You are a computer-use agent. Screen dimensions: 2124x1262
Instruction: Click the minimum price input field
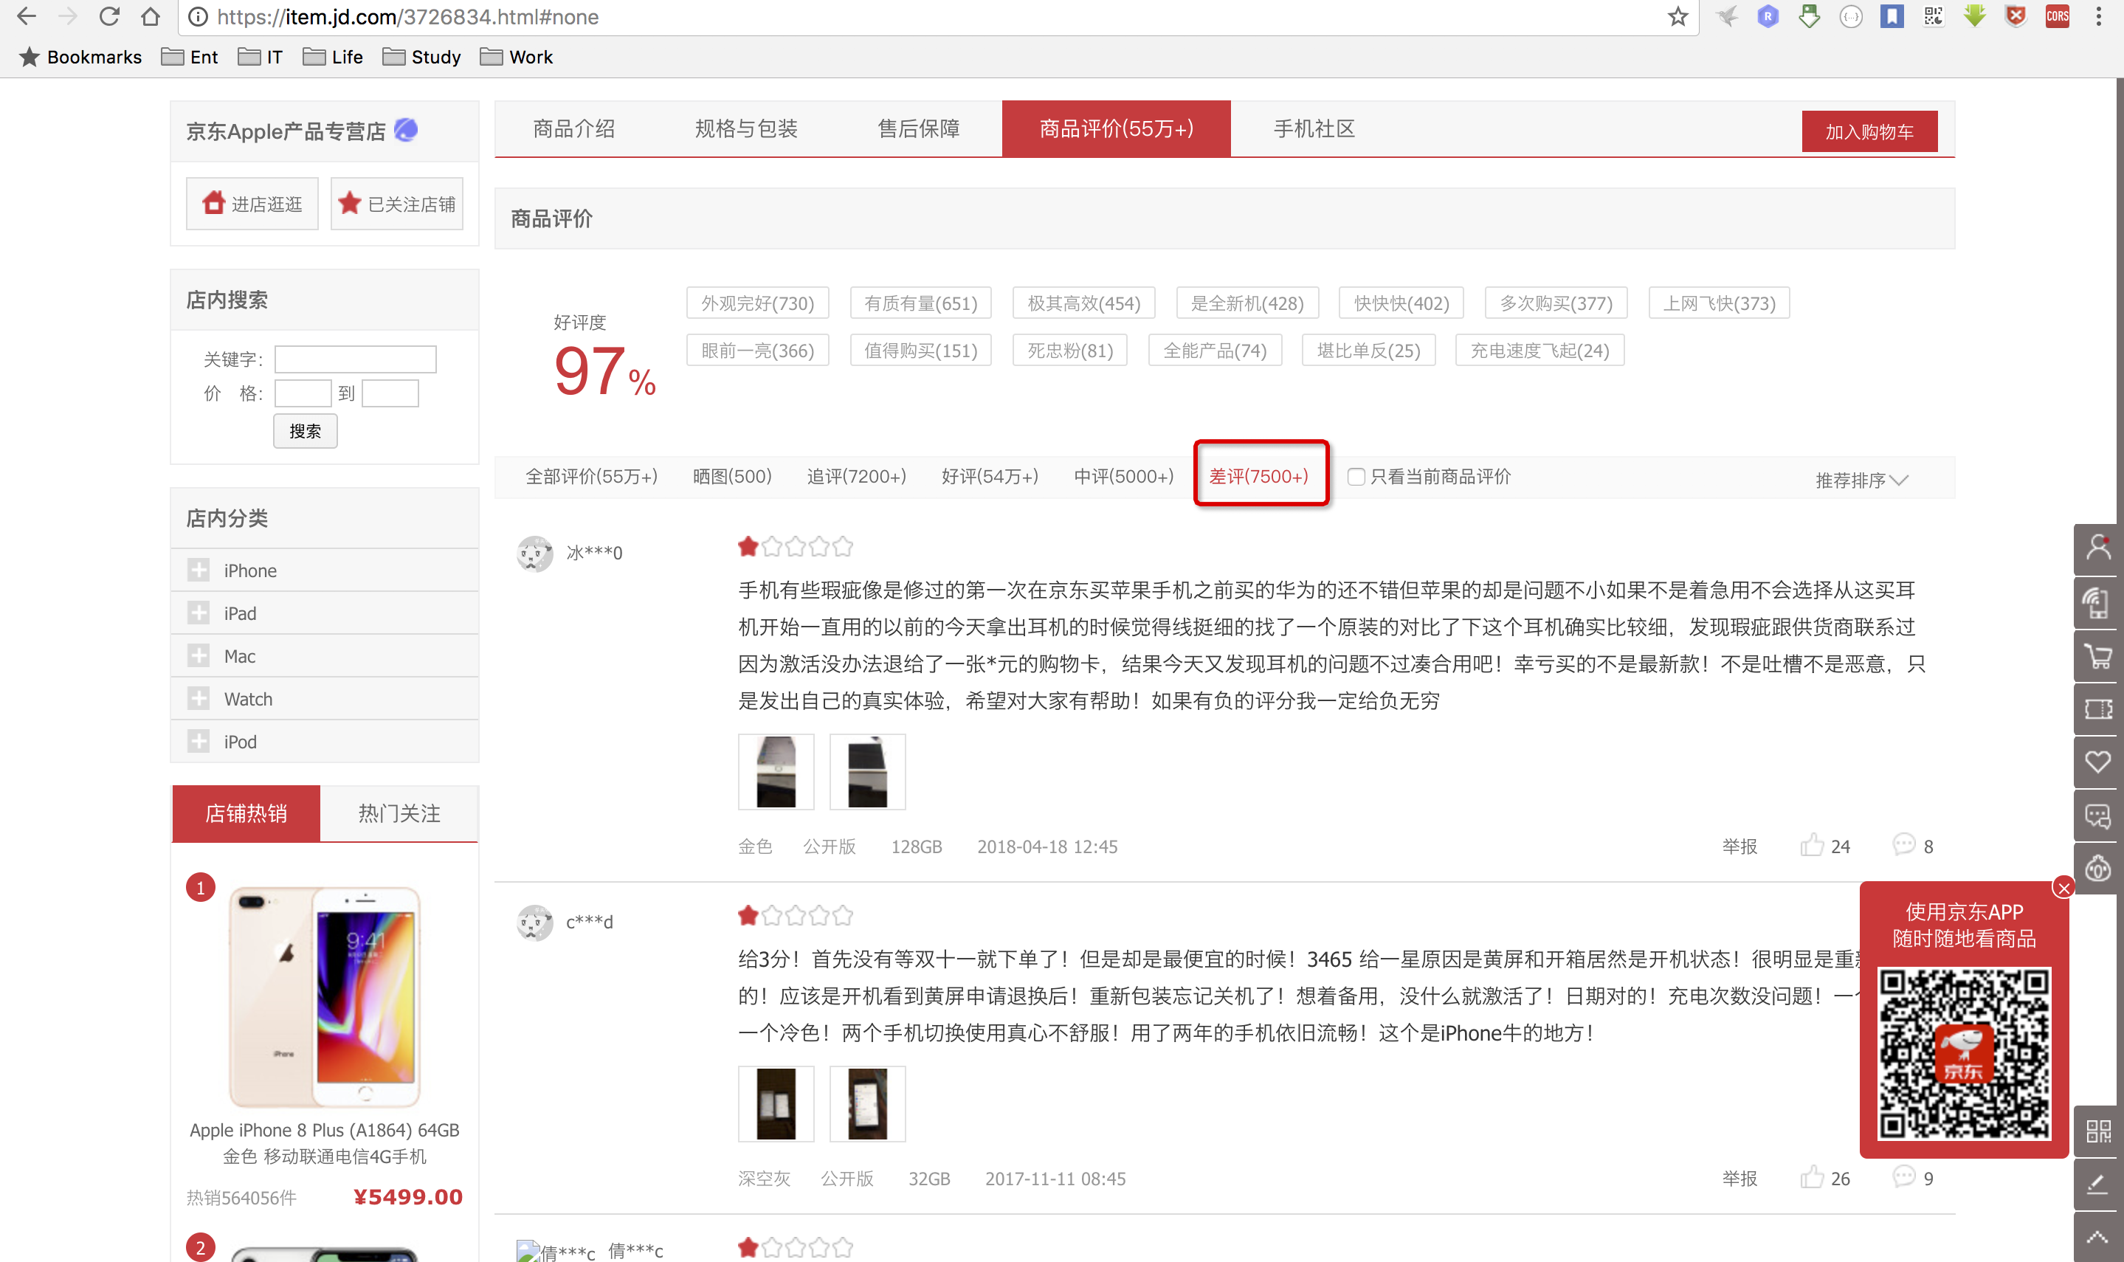303,393
